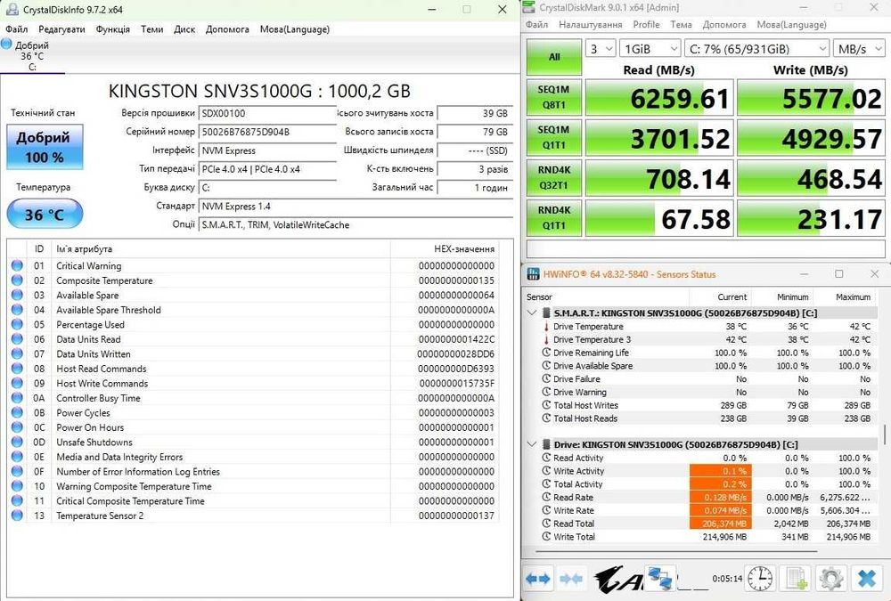891x601 pixels.
Task: Collapse the Drive: KINGSTON sensor group
Action: (x=533, y=444)
